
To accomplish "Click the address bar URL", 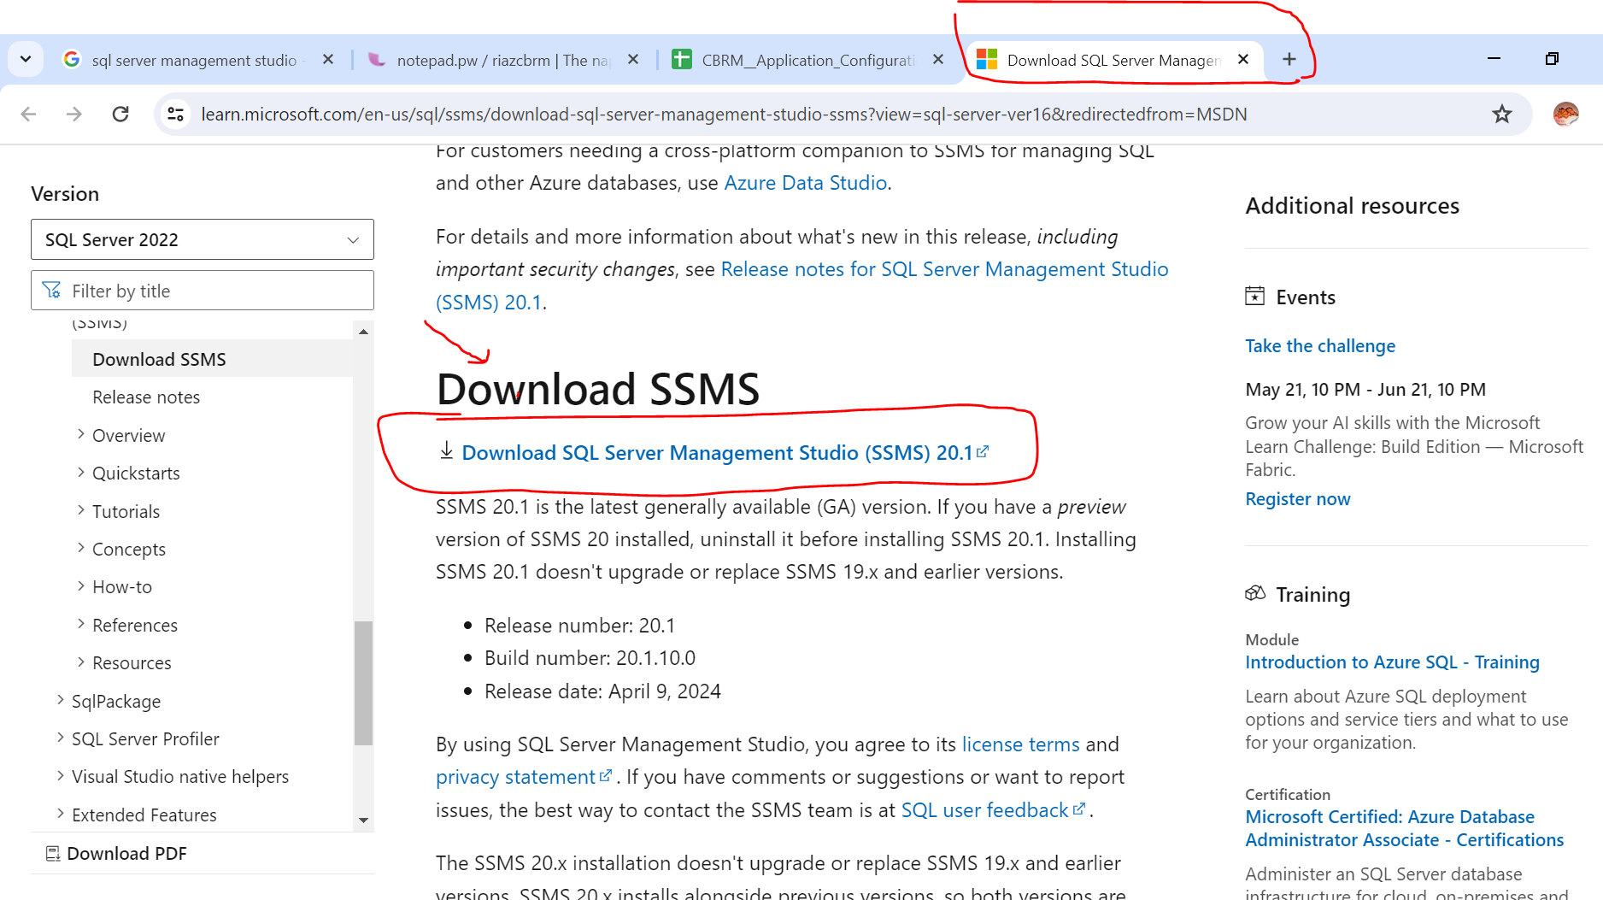I will click(x=724, y=115).
